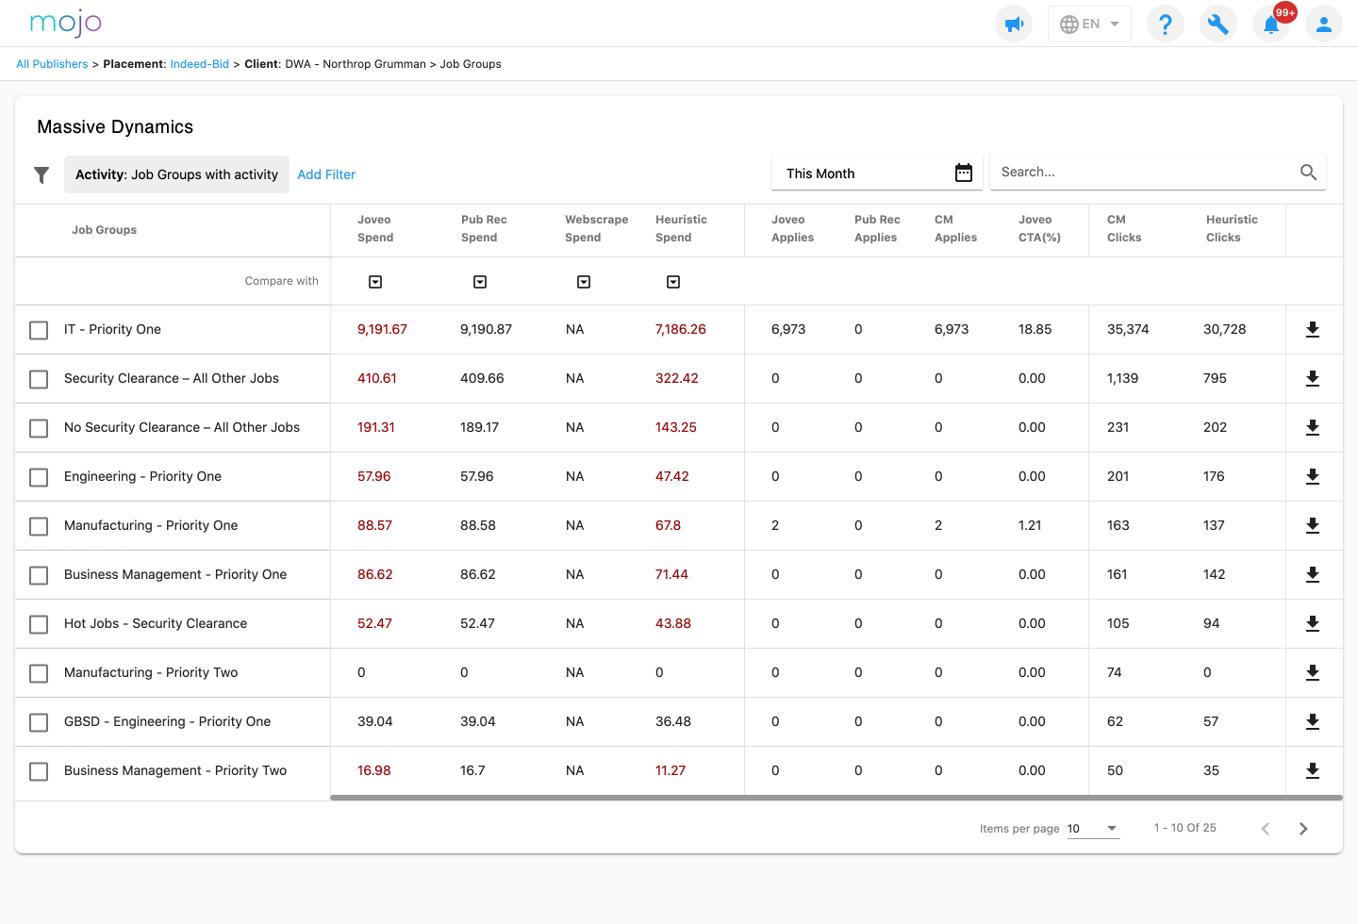1358x924 pixels.
Task: Click the filter funnel icon
Action: point(41,174)
